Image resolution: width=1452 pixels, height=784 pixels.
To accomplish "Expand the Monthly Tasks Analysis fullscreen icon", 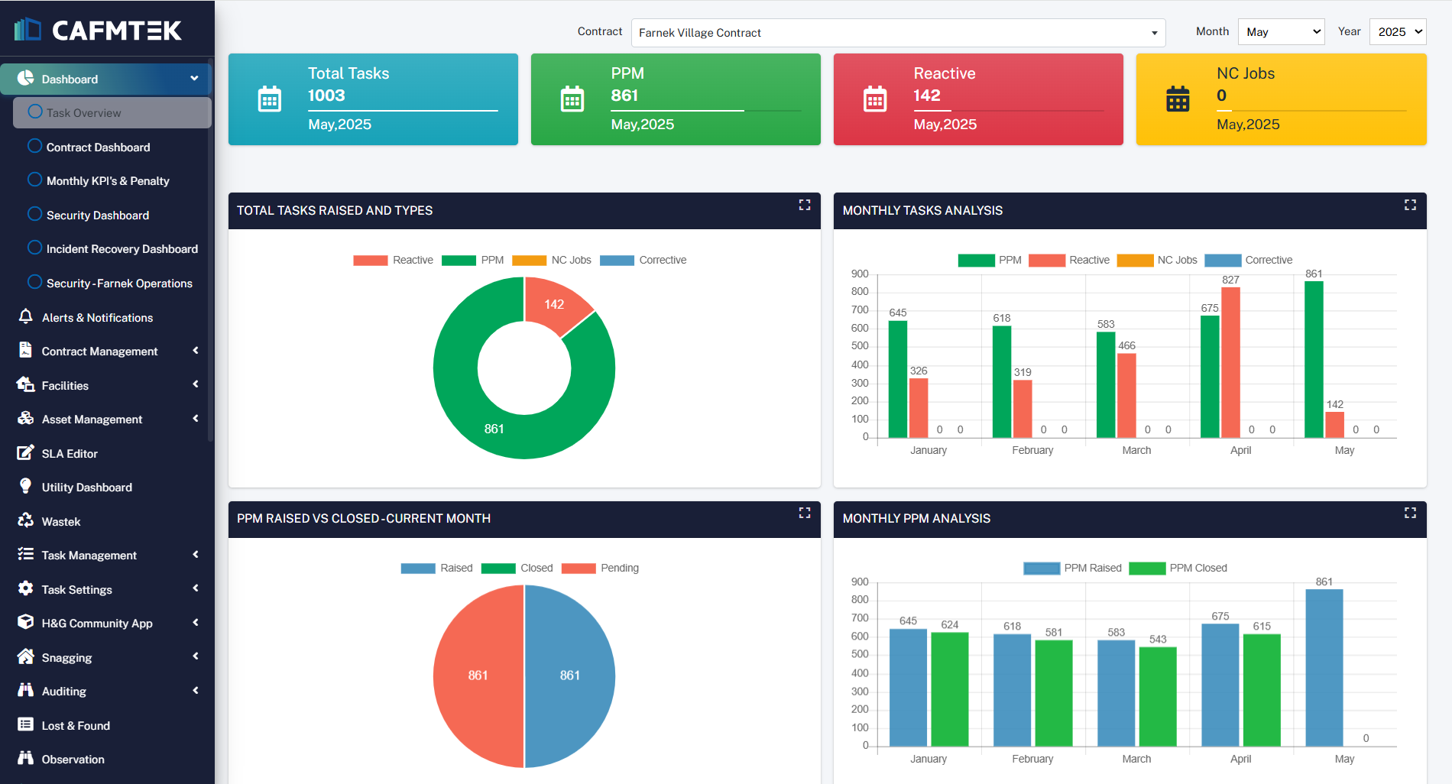I will 1410,205.
